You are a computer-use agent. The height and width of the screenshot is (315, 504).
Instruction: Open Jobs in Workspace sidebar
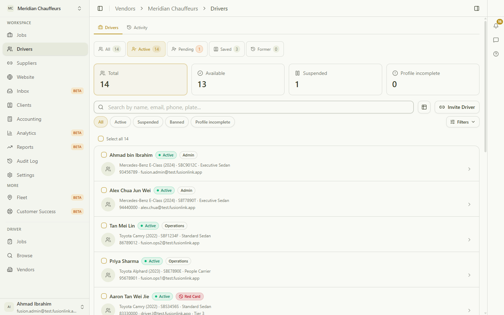click(45, 35)
